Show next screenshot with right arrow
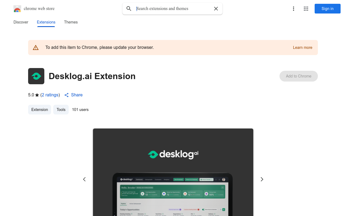346x216 pixels. (x=262, y=179)
